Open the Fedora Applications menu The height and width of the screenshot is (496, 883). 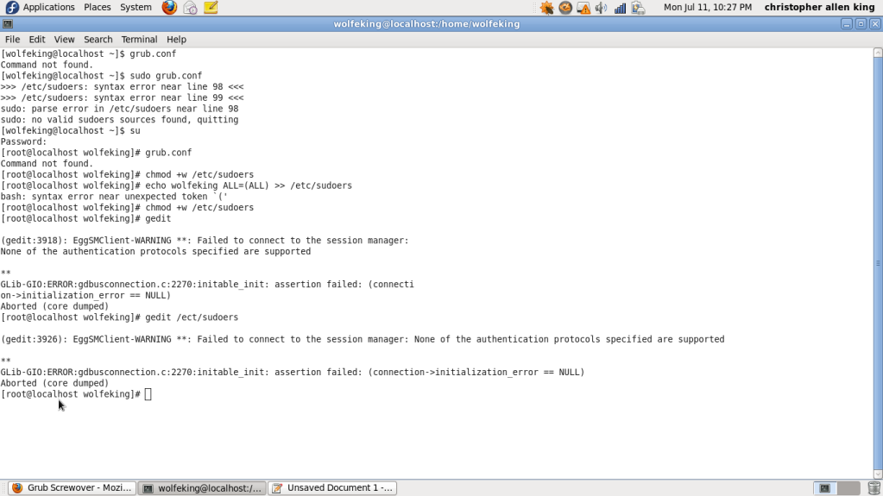pos(40,7)
